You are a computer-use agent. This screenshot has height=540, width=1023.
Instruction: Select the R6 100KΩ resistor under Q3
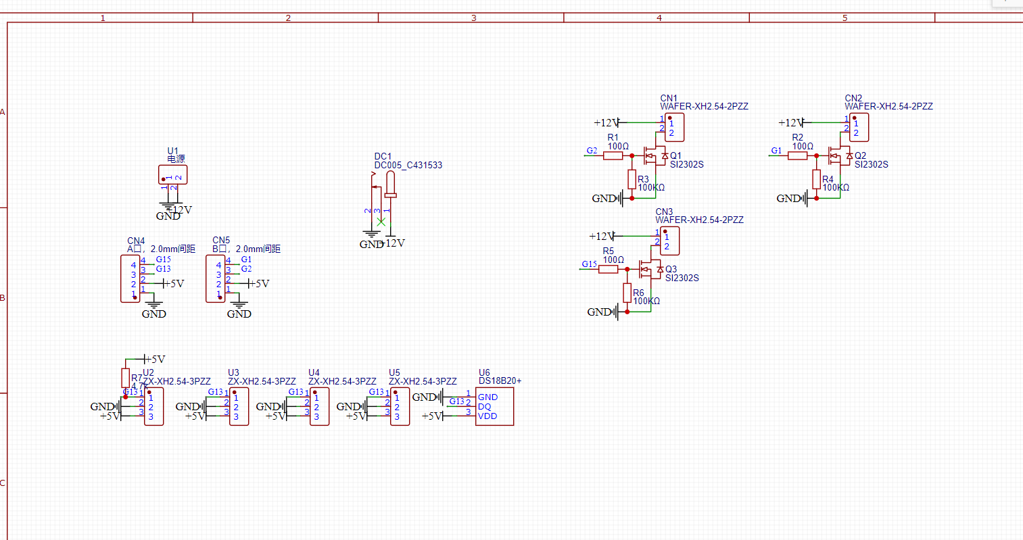point(627,293)
